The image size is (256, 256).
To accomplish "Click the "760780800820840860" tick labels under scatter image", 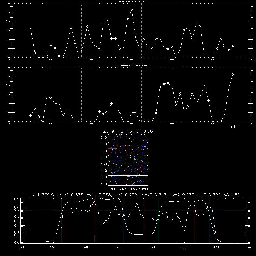I will point(130,189).
